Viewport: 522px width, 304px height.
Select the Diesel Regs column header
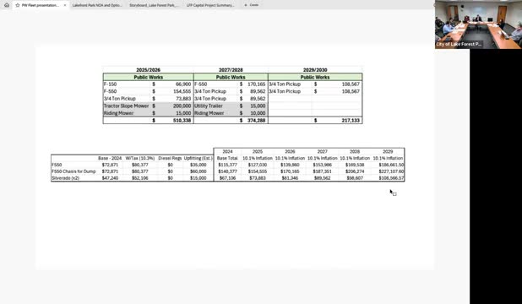coord(170,158)
